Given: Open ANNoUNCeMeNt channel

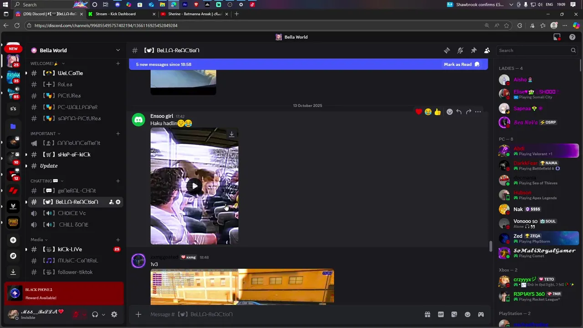Looking at the screenshot, I should pyautogui.click(x=75, y=143).
